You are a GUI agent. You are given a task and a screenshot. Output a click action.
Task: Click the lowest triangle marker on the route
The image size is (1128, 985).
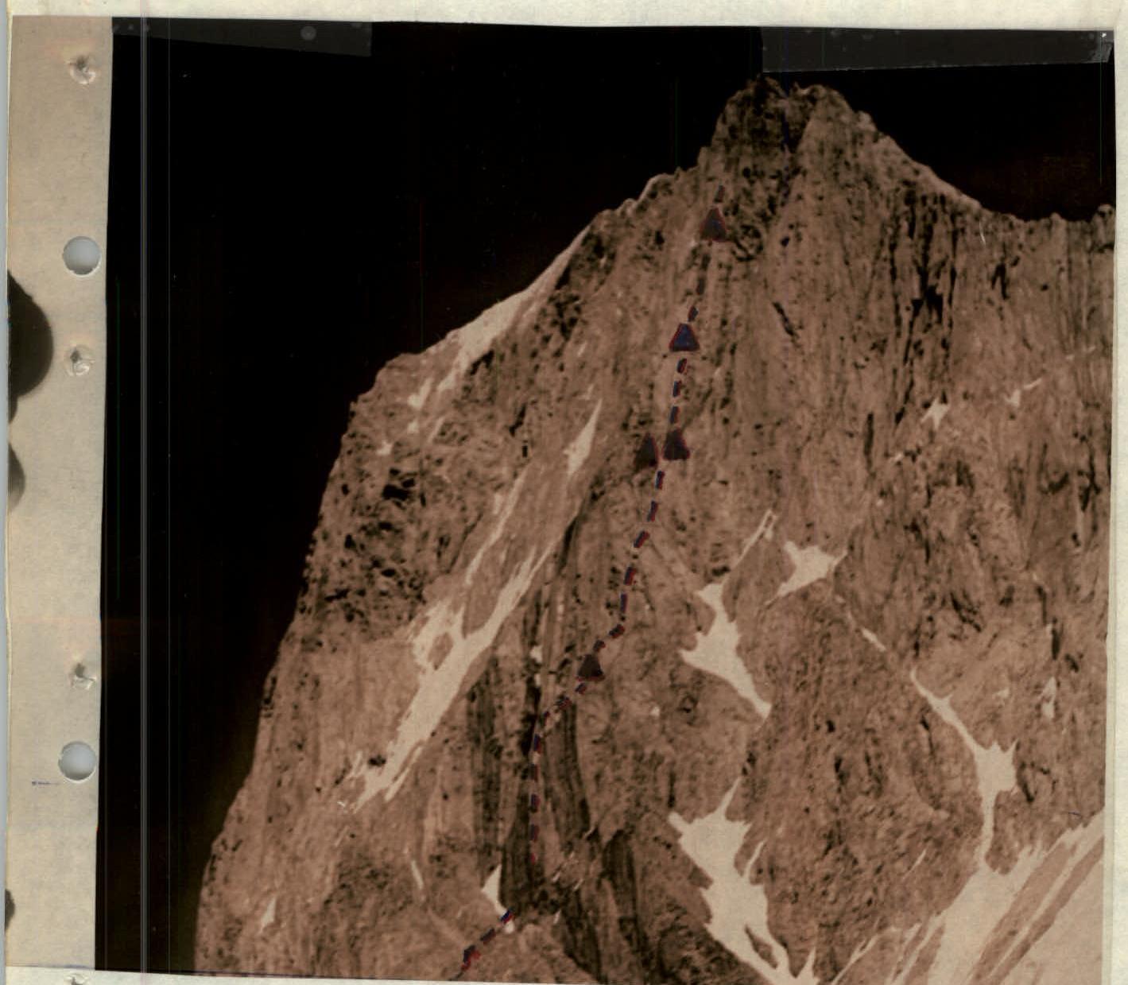point(590,668)
